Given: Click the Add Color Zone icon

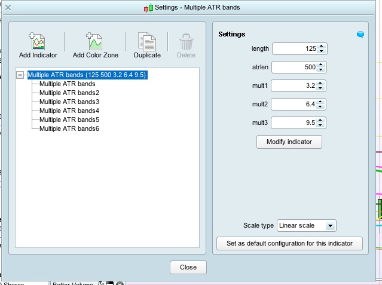Looking at the screenshot, I should 94,41.
